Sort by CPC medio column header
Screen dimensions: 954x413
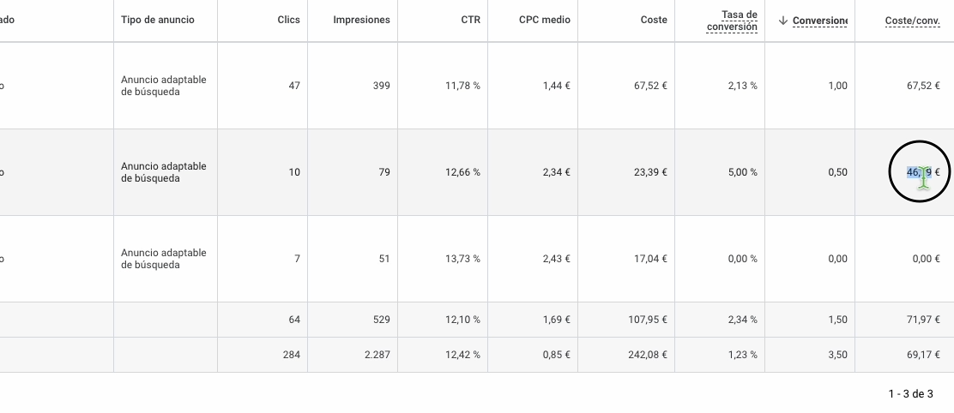pyautogui.click(x=545, y=20)
